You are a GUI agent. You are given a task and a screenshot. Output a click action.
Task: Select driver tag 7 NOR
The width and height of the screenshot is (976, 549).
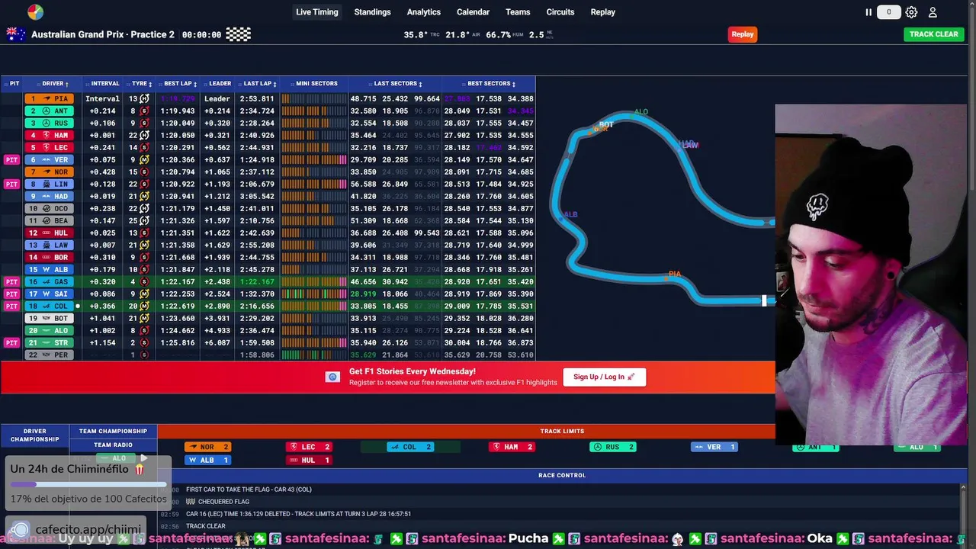50,172
